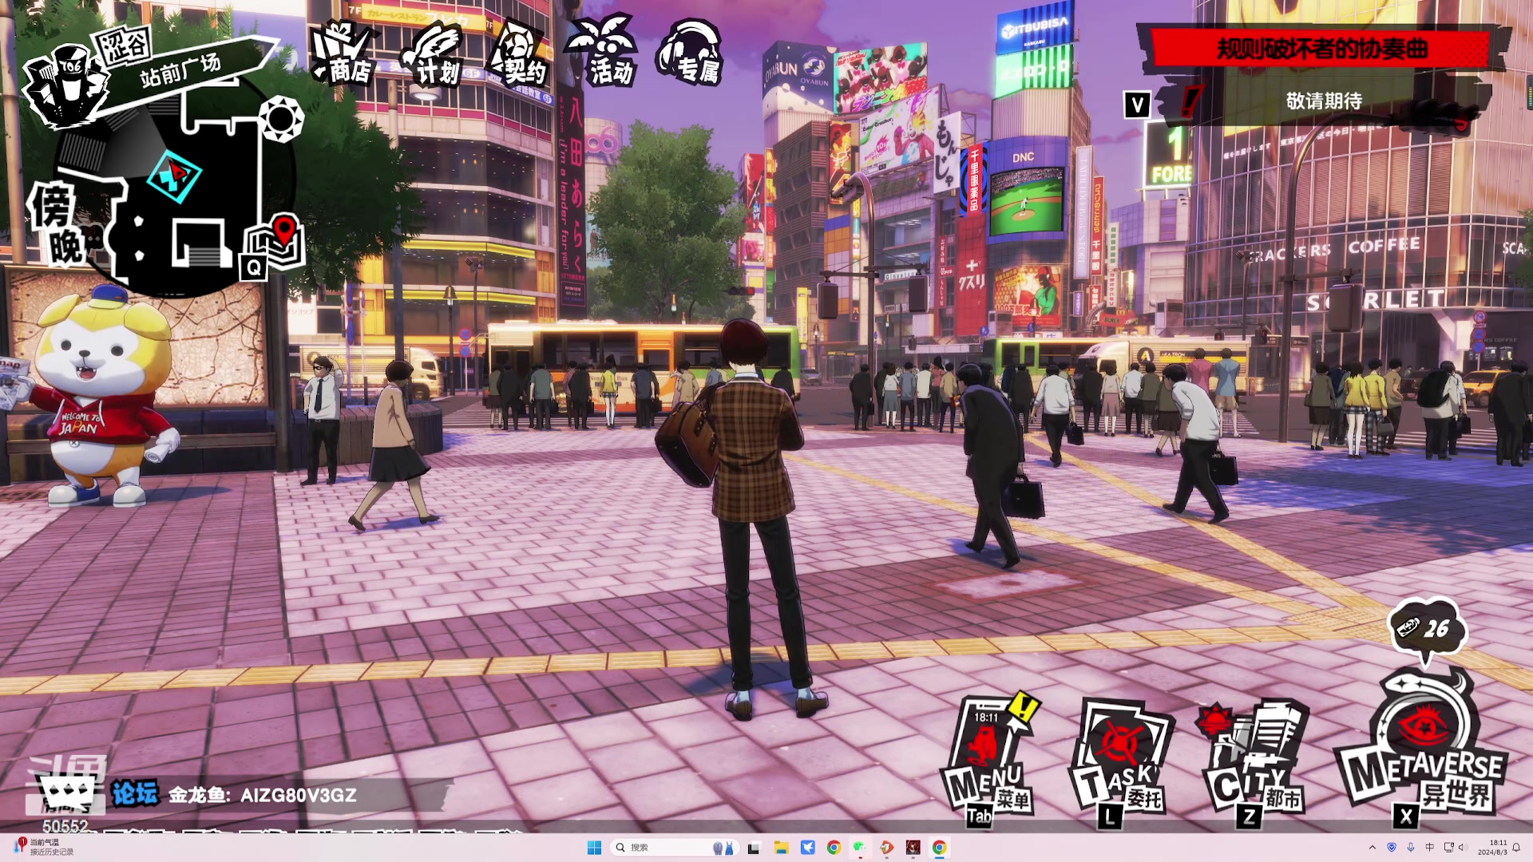Viewport: 1533px width, 862px height.
Task: Click the 18:11 time on MENU phone
Action: click(986, 717)
